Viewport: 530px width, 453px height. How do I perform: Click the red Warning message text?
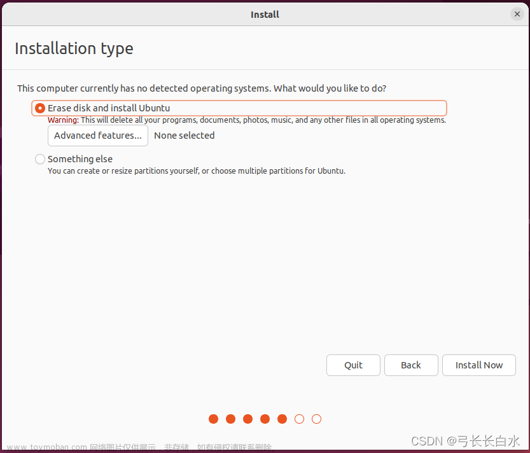248,120
